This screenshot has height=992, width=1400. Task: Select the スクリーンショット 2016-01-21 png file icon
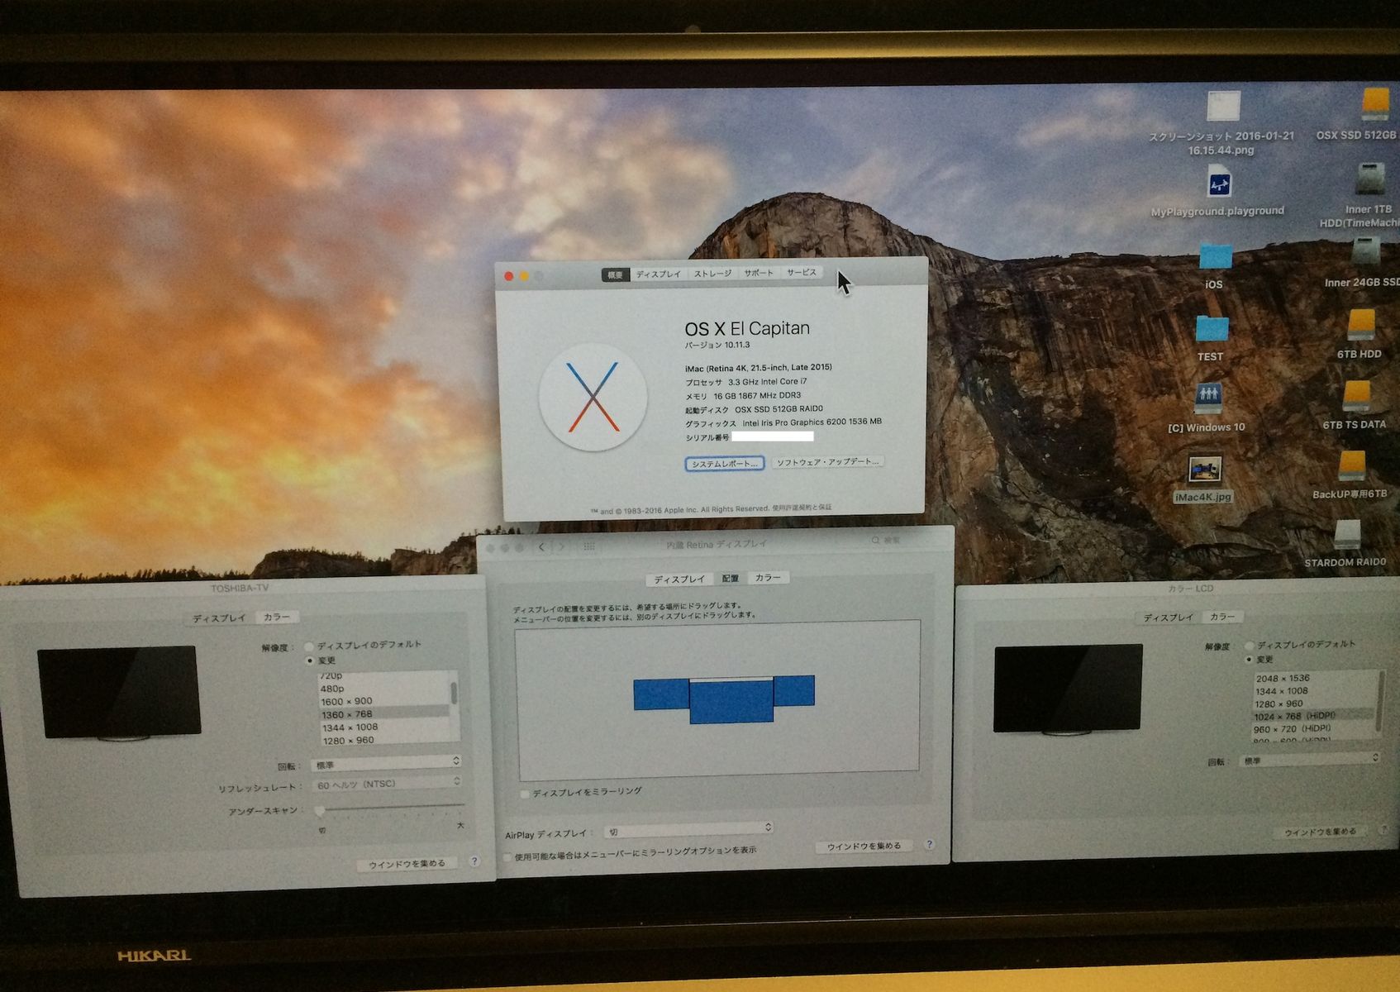coord(1223,107)
